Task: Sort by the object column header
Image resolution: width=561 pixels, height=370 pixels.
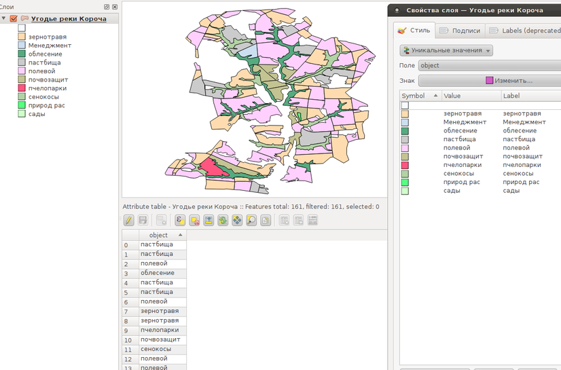Action: click(x=159, y=235)
